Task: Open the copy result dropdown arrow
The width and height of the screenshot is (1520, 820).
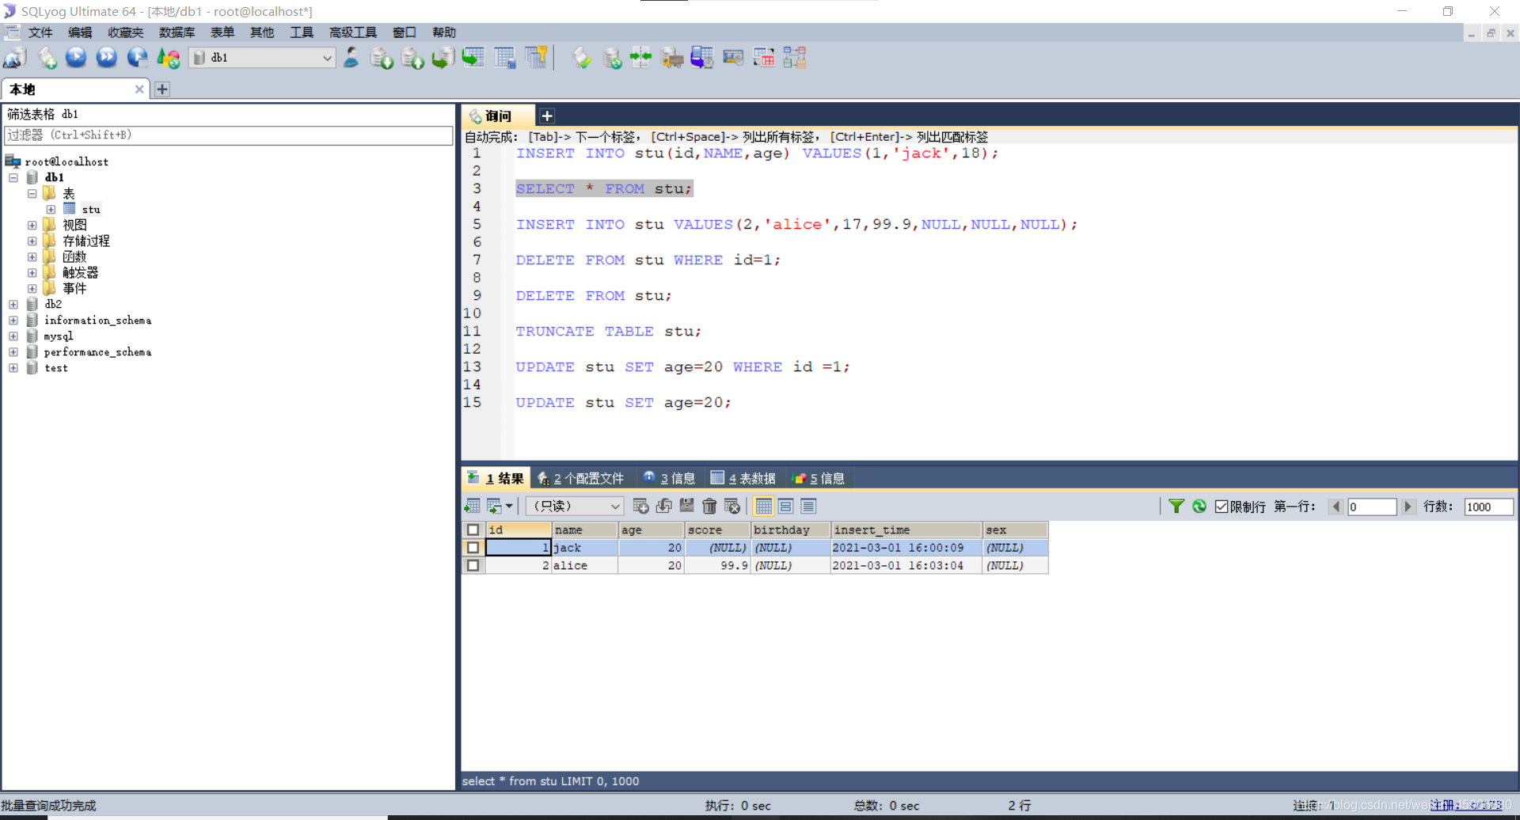Action: coord(508,506)
